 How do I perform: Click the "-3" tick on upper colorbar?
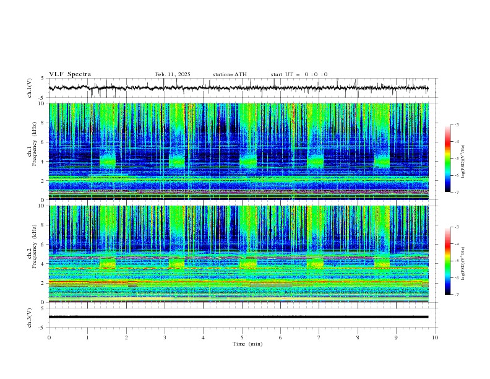[x=457, y=124]
